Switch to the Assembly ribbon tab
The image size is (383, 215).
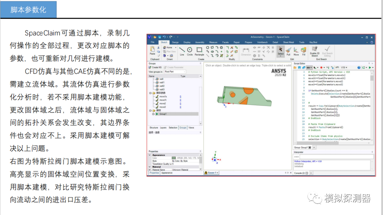200,42
